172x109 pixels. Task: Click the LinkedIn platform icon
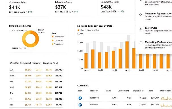[x=80, y=105]
